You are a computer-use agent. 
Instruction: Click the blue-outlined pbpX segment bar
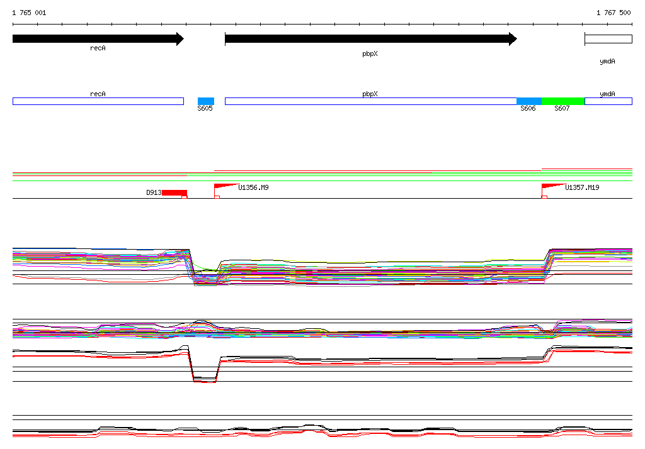[370, 101]
